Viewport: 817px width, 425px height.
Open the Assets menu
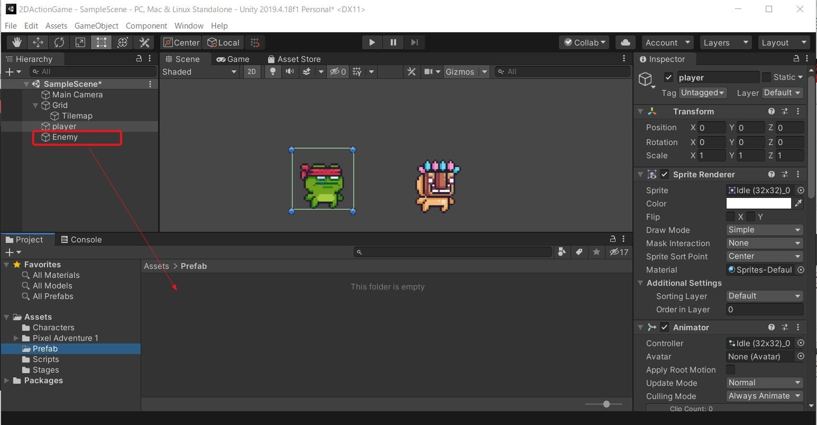(x=56, y=25)
